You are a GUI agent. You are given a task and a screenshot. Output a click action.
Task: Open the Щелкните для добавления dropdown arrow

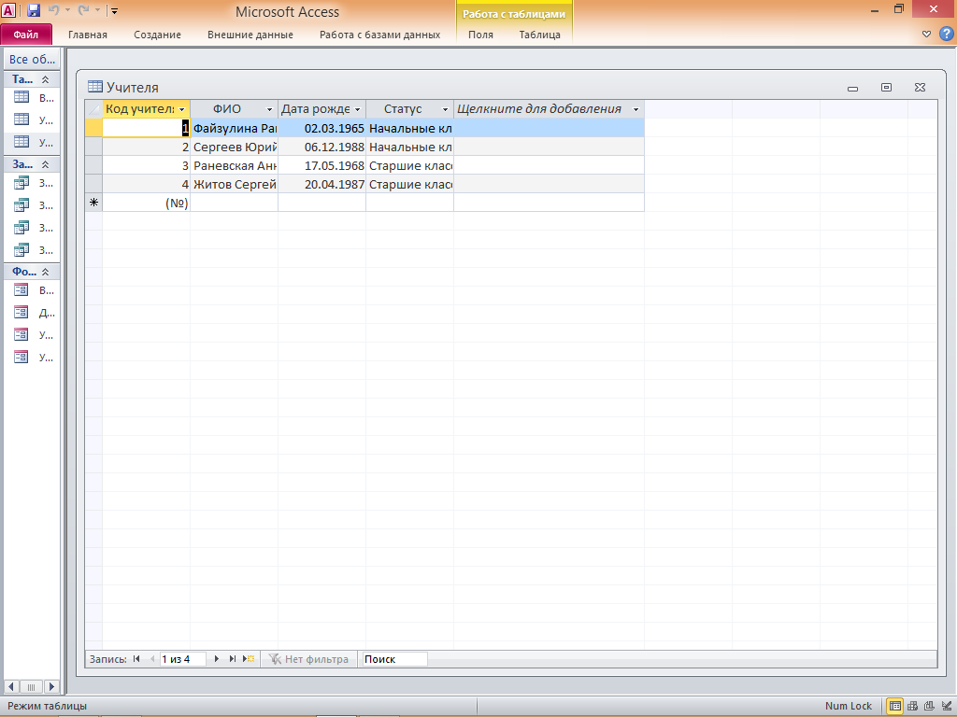(x=636, y=110)
